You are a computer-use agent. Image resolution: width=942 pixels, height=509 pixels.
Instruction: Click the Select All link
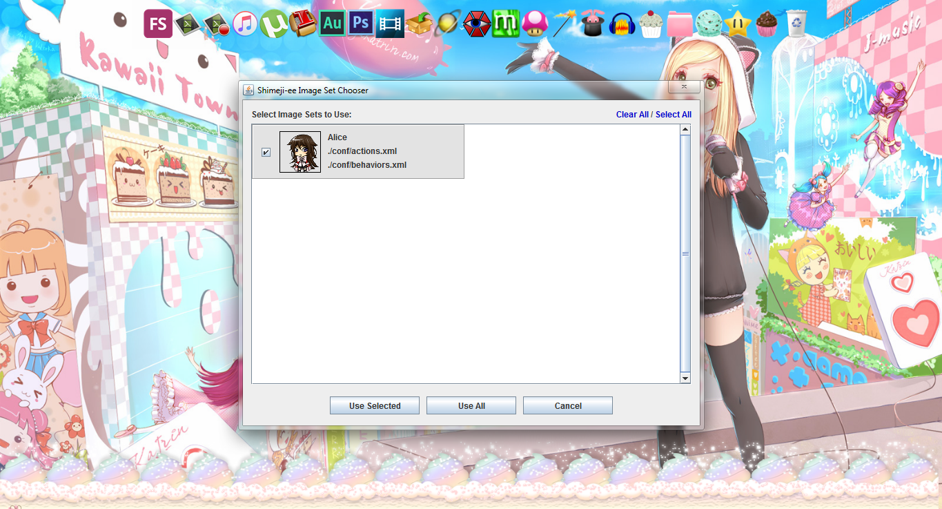tap(673, 114)
